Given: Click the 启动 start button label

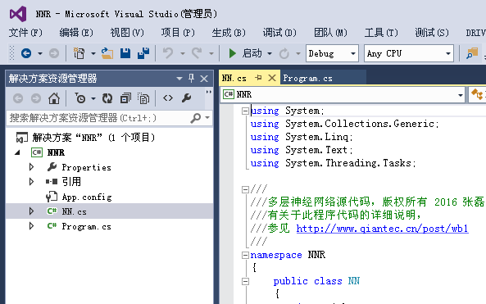Looking at the screenshot, I should coord(252,53).
